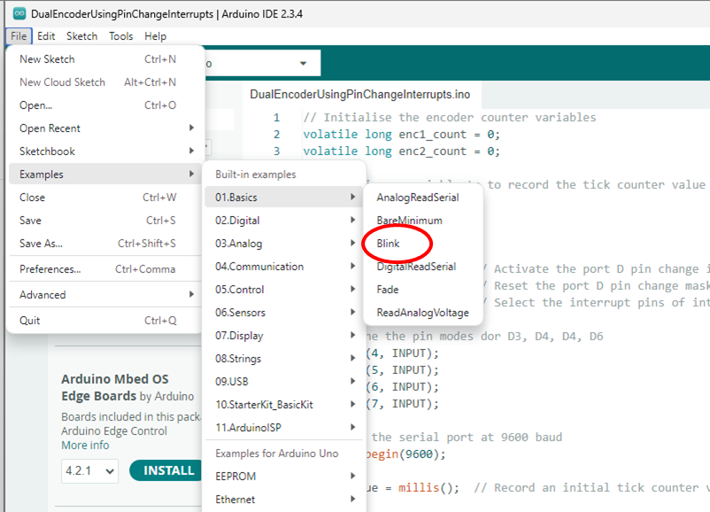Screen dimensions: 710x512
Task: Open the Edit menu
Action: click(x=46, y=36)
